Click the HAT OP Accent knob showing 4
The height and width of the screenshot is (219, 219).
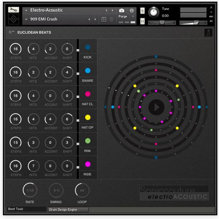[x=50, y=119]
